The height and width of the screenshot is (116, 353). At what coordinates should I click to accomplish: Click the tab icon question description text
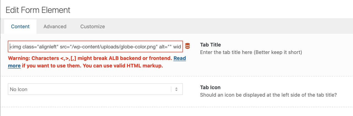(269, 95)
